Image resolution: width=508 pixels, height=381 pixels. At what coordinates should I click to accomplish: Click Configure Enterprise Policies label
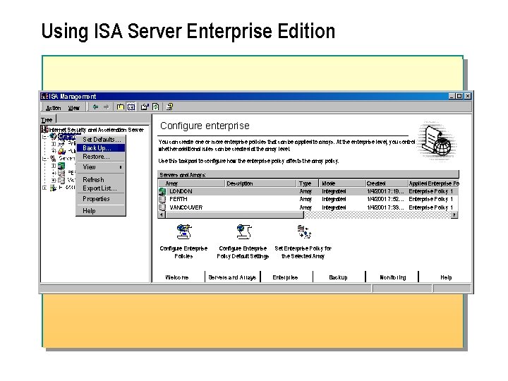coord(183,253)
